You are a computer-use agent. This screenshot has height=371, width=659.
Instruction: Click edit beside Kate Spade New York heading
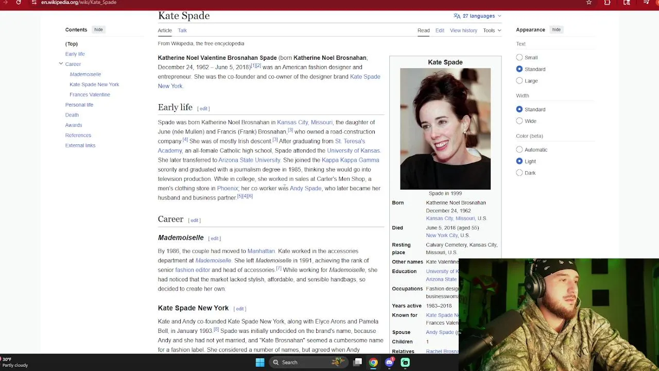tap(240, 309)
